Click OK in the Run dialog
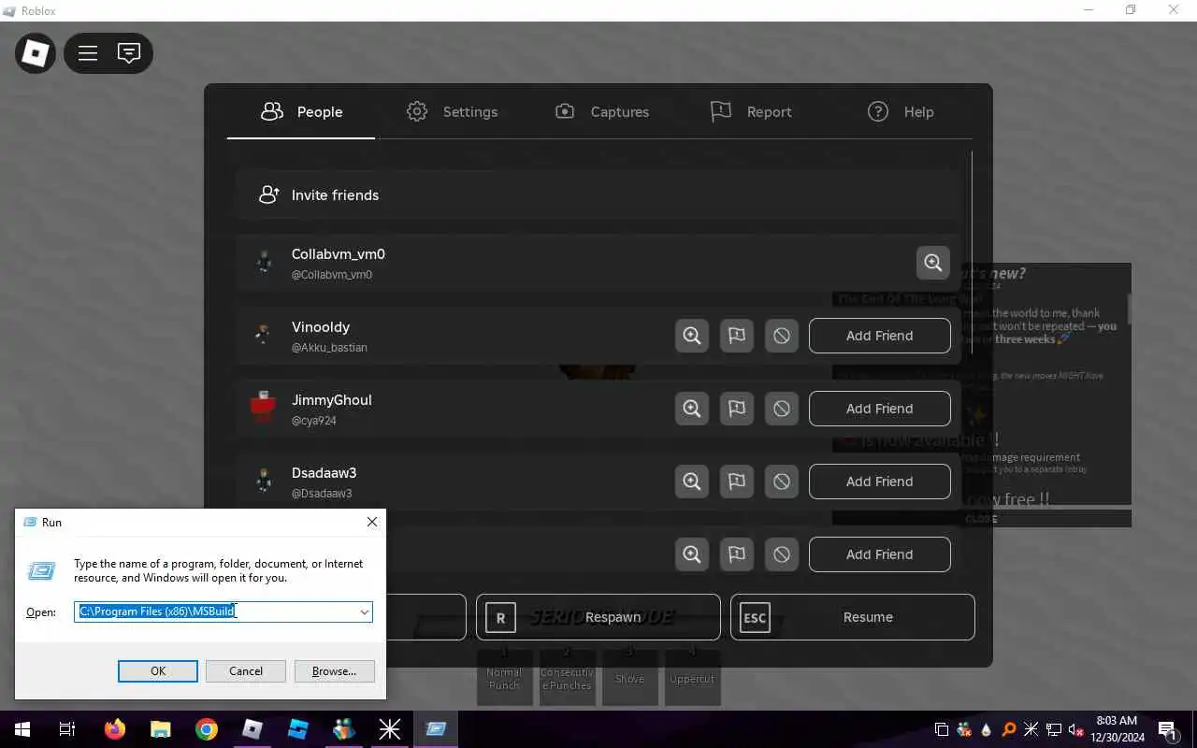This screenshot has height=748, width=1197. point(158,671)
